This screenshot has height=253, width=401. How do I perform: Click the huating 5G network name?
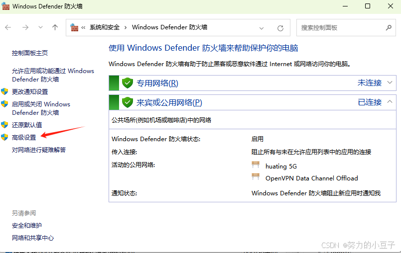coord(281,166)
